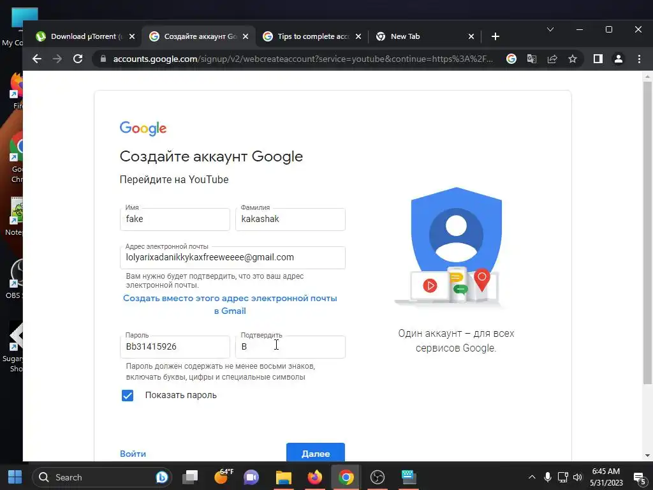Screen dimensions: 653x490
Task: Open Bing chat icon in search box
Action: tap(161, 477)
